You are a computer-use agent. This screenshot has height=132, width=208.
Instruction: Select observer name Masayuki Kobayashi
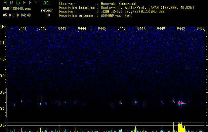119,4
